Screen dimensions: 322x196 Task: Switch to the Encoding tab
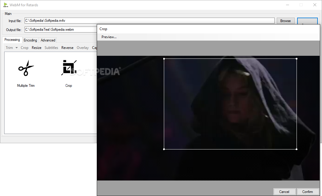(30, 40)
